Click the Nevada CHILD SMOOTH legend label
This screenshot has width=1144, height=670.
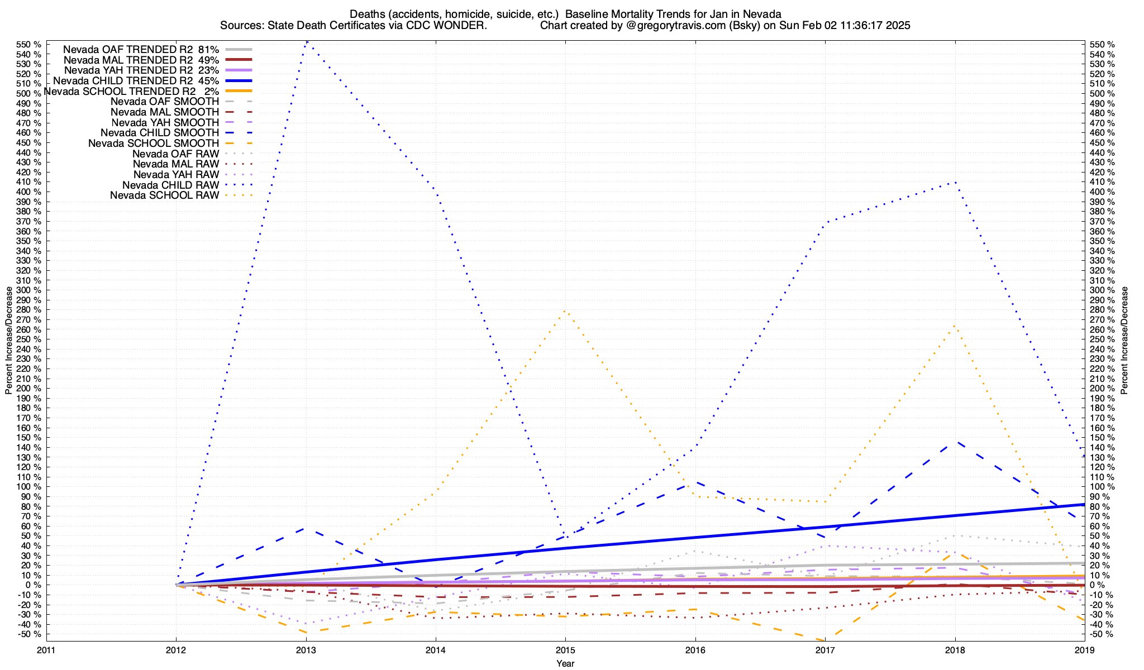coord(160,133)
